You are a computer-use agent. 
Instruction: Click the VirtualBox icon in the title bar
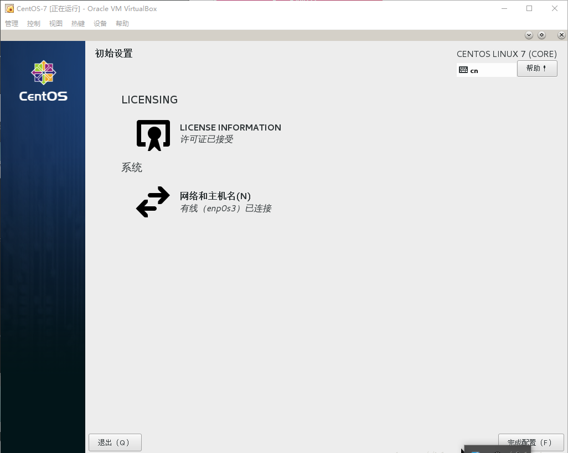click(x=9, y=8)
